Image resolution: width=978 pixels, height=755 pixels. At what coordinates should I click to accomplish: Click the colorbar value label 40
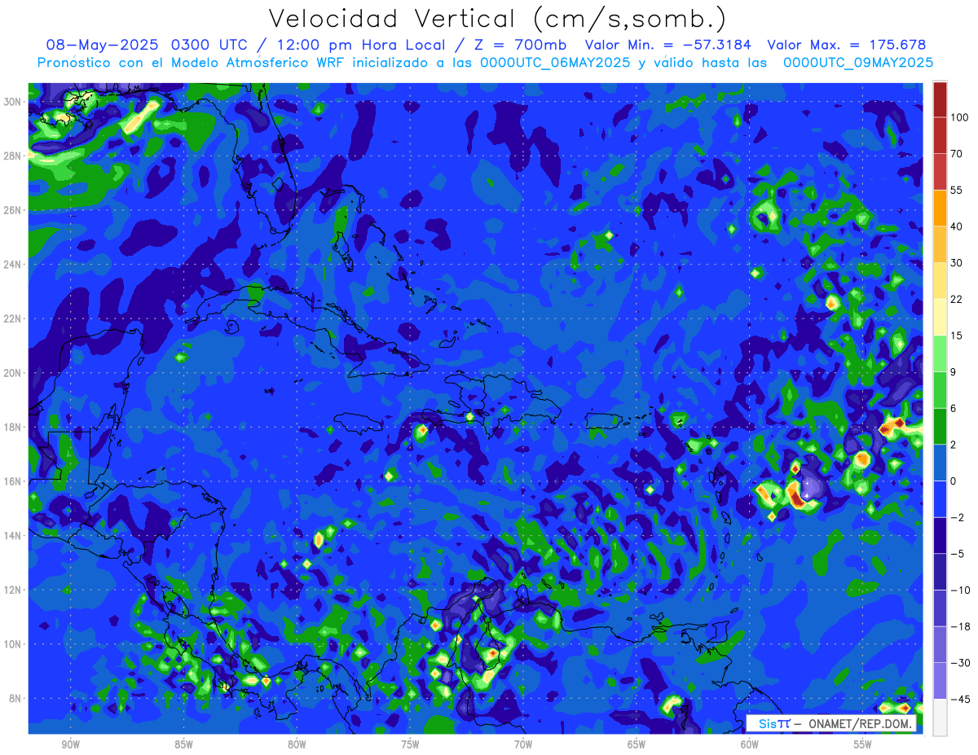pos(957,226)
